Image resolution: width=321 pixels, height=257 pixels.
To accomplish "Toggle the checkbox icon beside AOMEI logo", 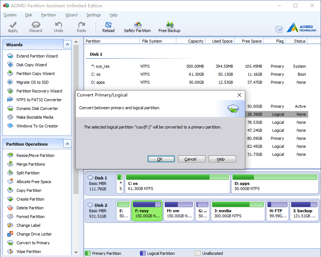I will (x=279, y=29).
